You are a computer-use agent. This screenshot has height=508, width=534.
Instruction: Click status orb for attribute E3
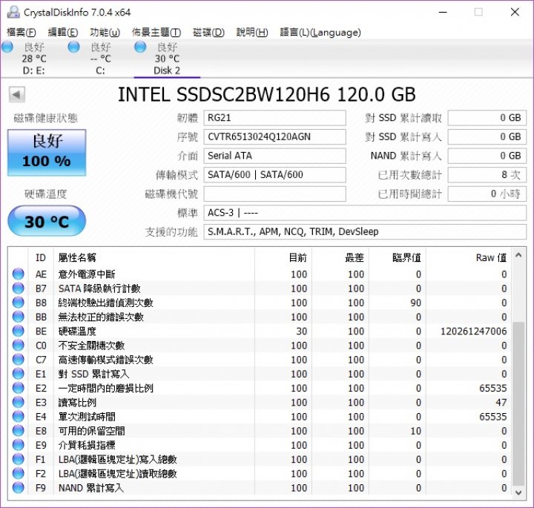click(x=18, y=403)
